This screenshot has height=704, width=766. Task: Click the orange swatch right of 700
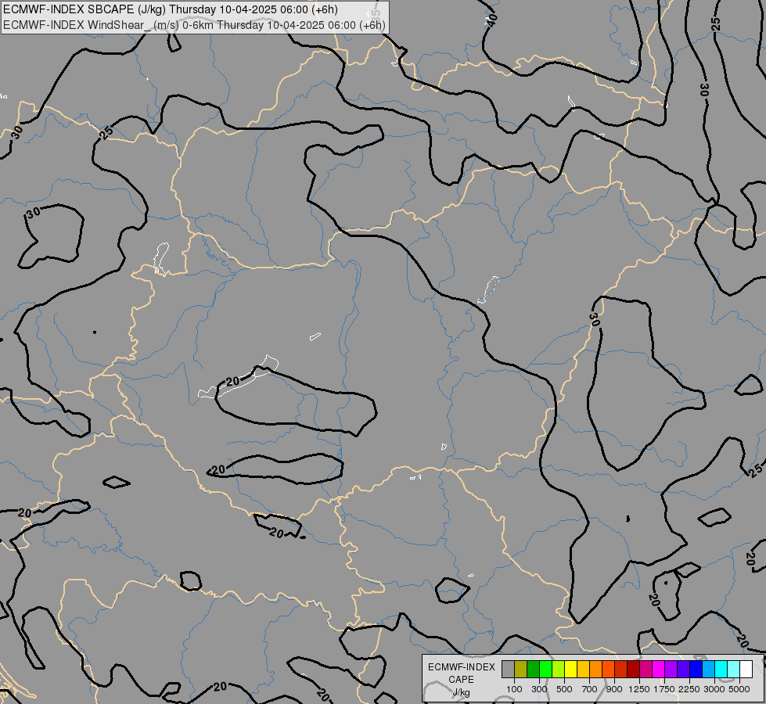pos(595,670)
